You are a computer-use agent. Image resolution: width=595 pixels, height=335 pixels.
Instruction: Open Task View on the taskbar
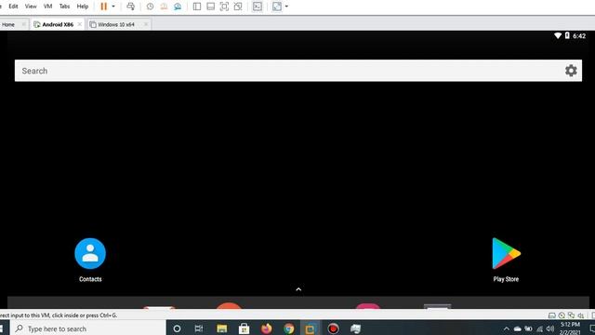pyautogui.click(x=199, y=328)
